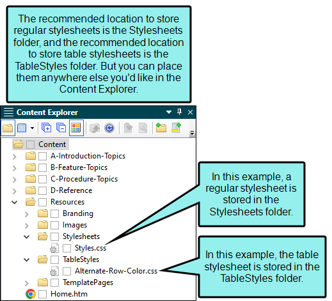
Task: Click the Collapse All icon
Action: click(x=61, y=128)
